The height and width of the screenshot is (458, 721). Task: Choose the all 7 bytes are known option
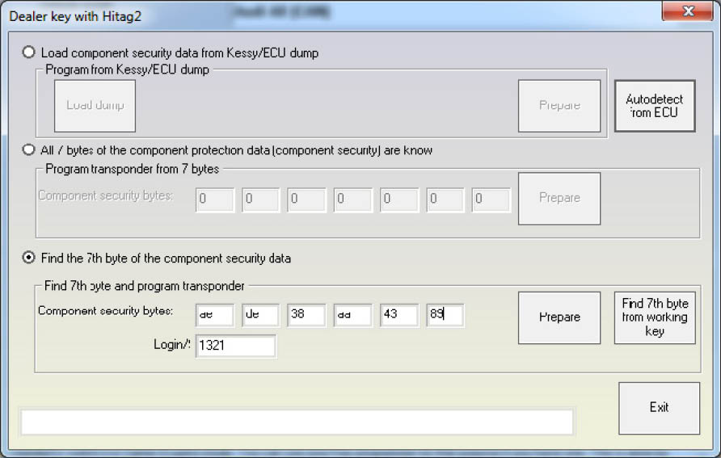tap(29, 149)
